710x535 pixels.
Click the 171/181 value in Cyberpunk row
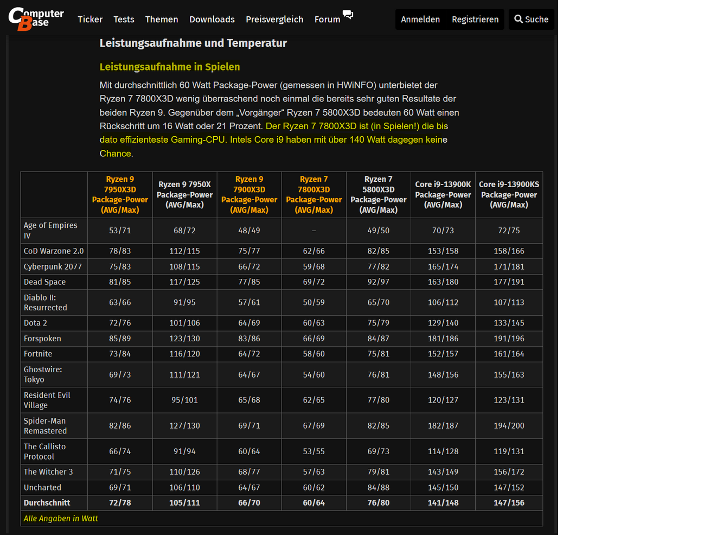point(509,267)
